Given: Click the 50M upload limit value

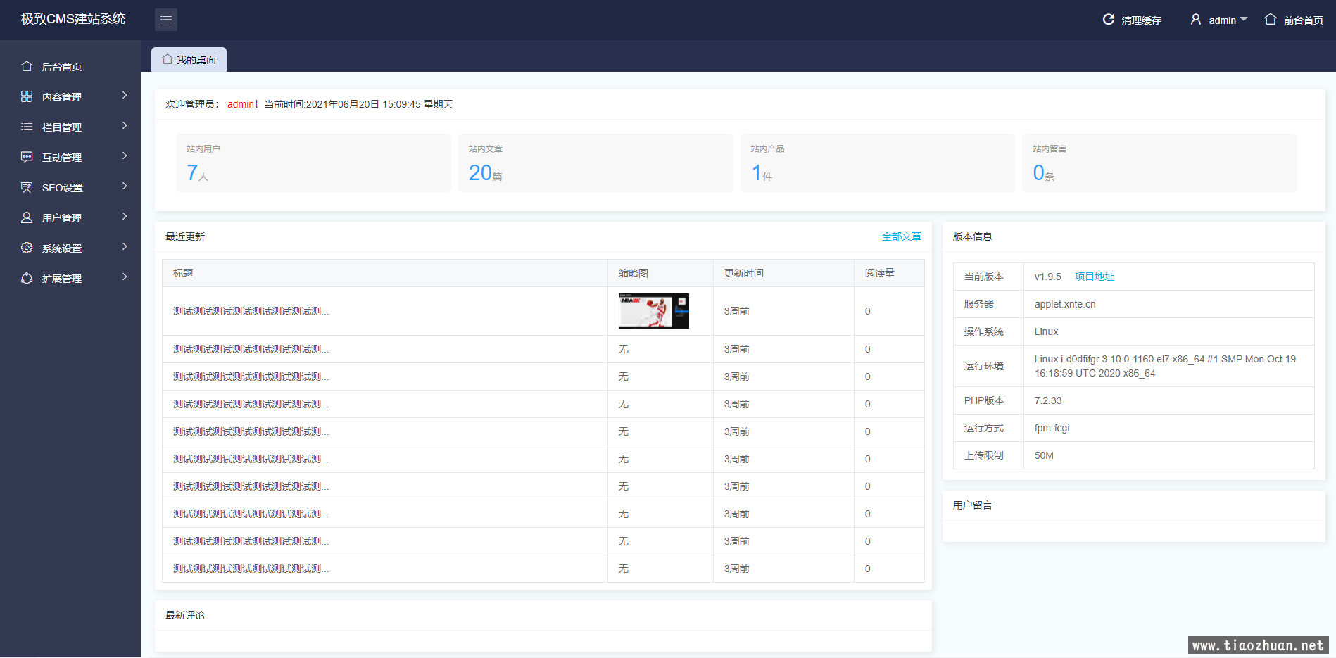Looking at the screenshot, I should [1044, 455].
